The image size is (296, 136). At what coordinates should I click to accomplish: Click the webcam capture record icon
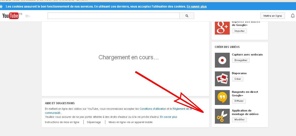222,60
